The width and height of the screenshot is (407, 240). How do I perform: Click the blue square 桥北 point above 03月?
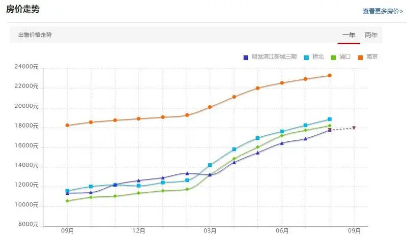click(210, 165)
